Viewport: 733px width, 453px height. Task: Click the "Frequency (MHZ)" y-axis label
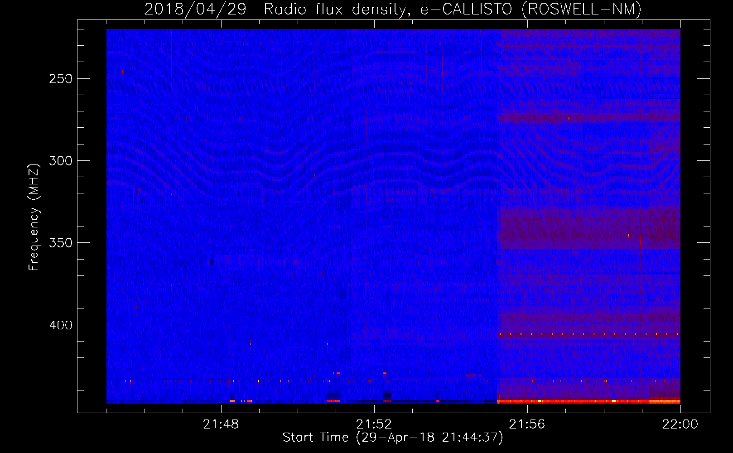(34, 217)
